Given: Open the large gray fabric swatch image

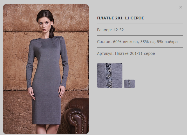Looking at the screenshot, I should (110, 75).
